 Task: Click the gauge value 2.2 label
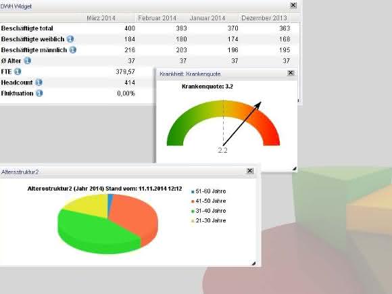222,150
